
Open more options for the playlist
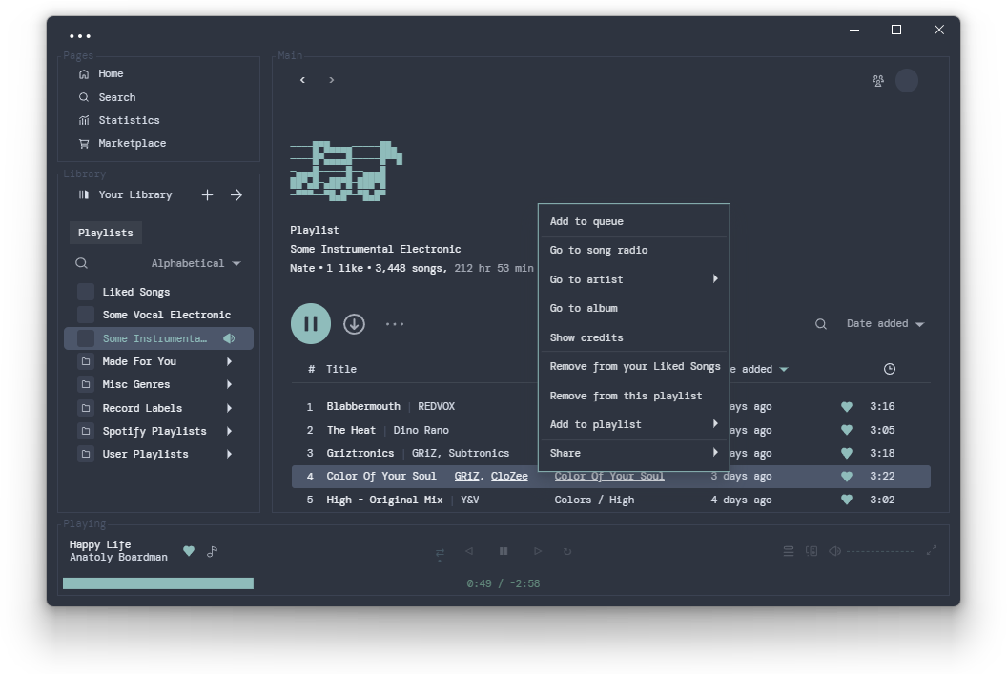click(395, 324)
